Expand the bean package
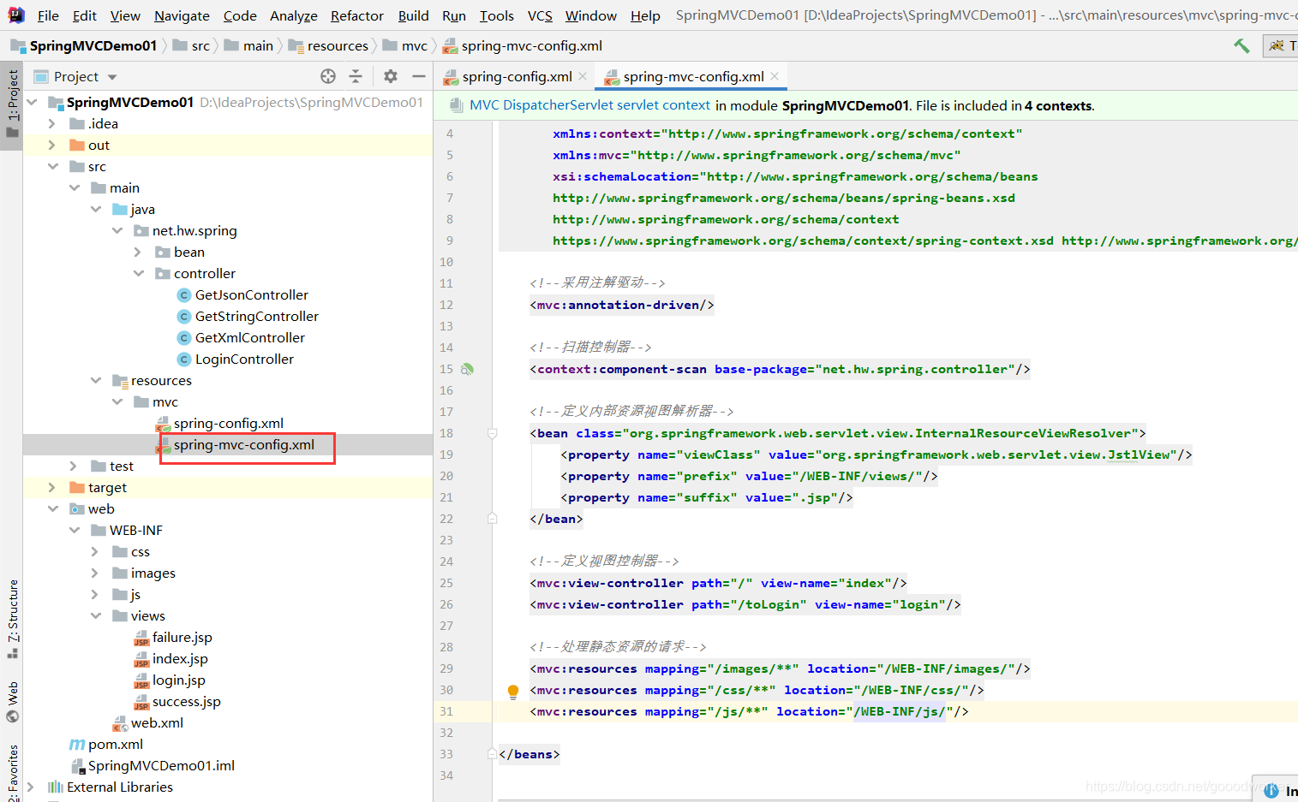The image size is (1298, 802). (138, 252)
